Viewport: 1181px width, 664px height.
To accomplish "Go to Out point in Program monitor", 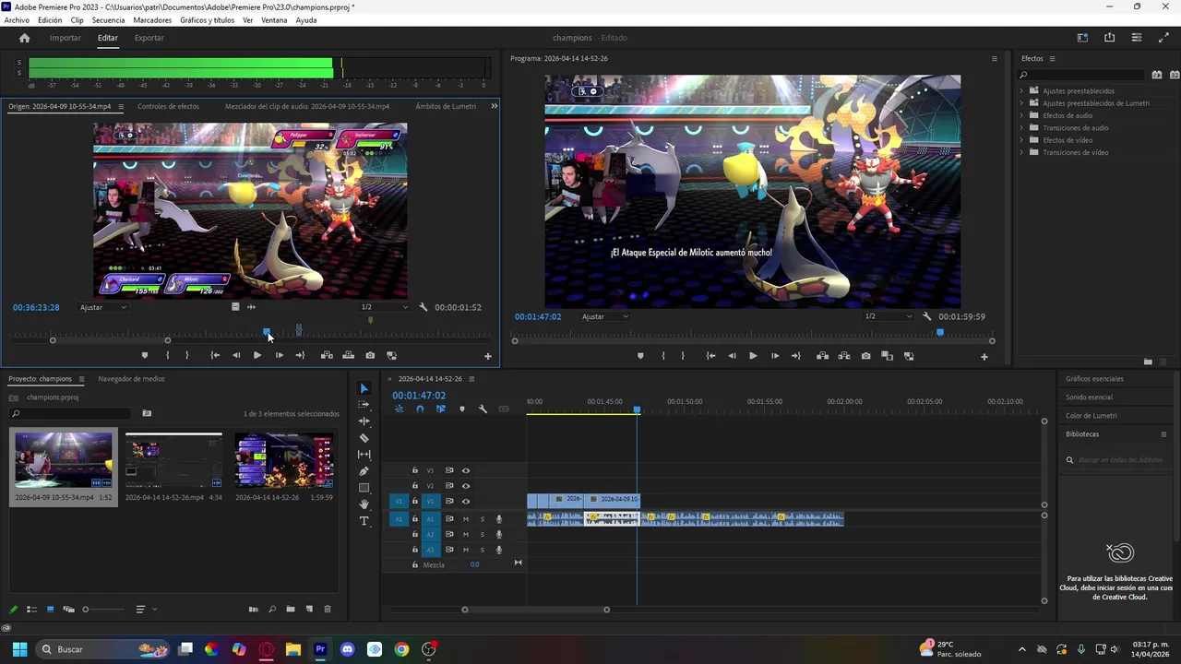I will click(796, 356).
